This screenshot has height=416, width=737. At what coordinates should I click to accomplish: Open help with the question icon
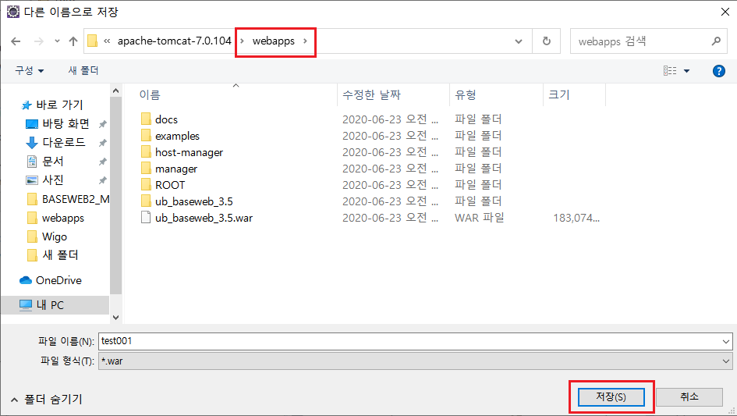718,71
